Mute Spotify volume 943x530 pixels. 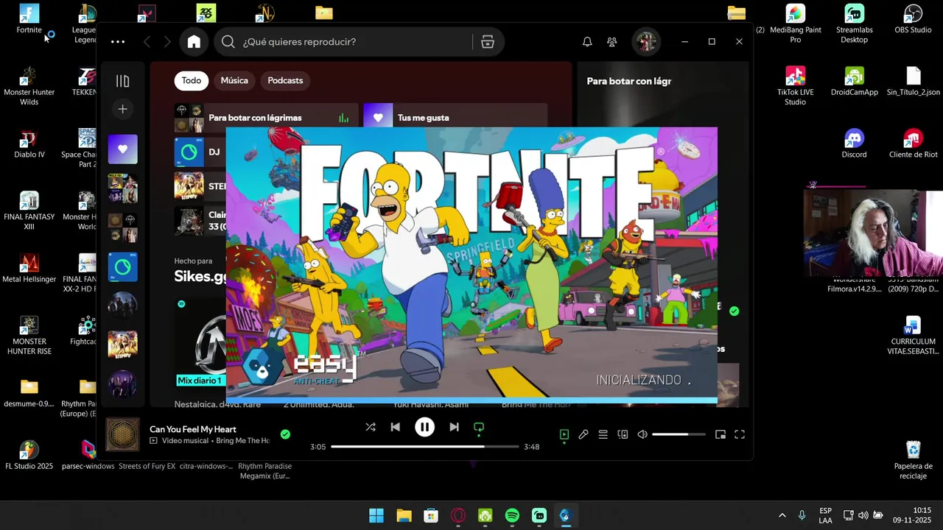(x=642, y=434)
